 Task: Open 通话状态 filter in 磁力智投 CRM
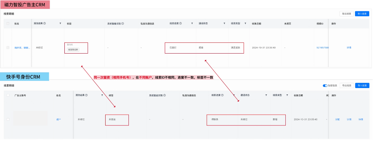click(x=224, y=24)
